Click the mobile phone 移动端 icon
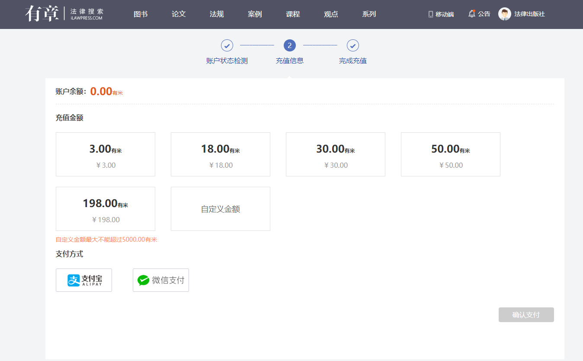The image size is (583, 361). (x=431, y=14)
